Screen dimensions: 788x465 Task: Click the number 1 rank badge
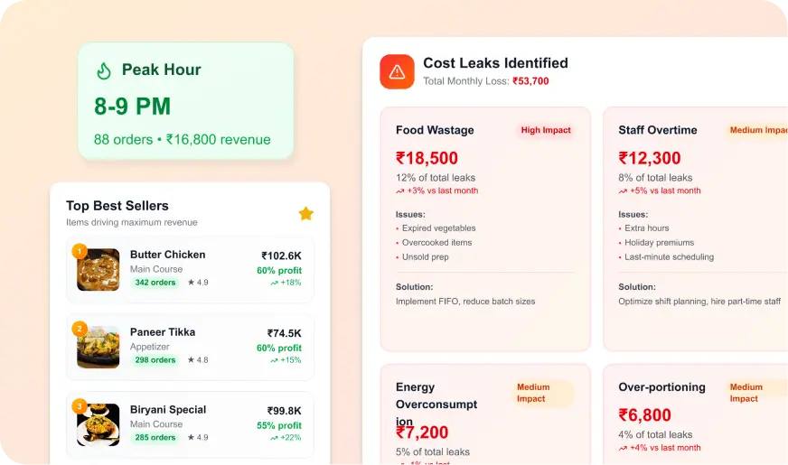click(x=79, y=251)
